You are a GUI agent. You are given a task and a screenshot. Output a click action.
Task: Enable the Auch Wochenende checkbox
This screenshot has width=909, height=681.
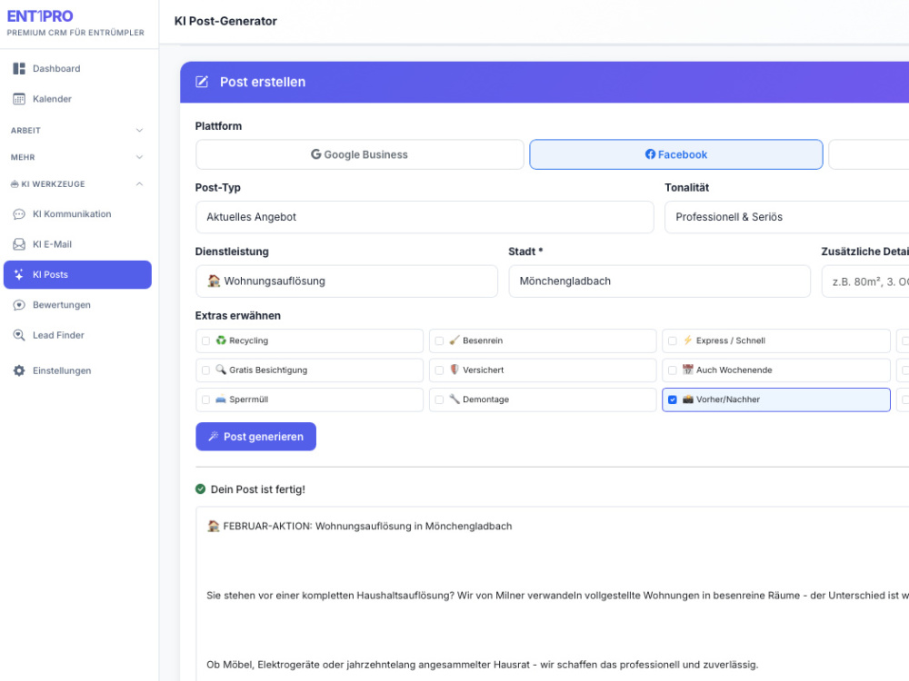(x=673, y=370)
